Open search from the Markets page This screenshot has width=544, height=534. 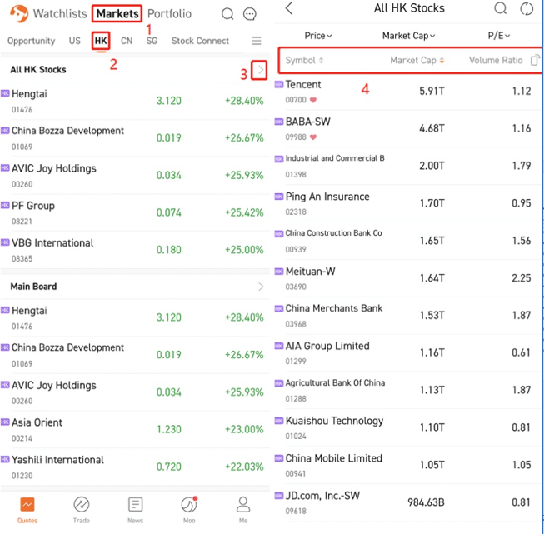tap(227, 14)
